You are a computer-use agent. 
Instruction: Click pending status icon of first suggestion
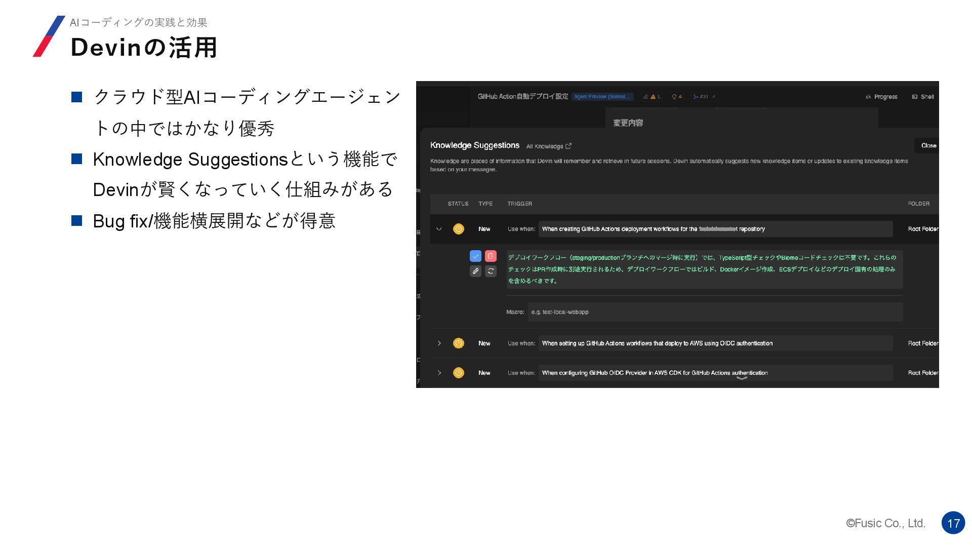(x=459, y=229)
